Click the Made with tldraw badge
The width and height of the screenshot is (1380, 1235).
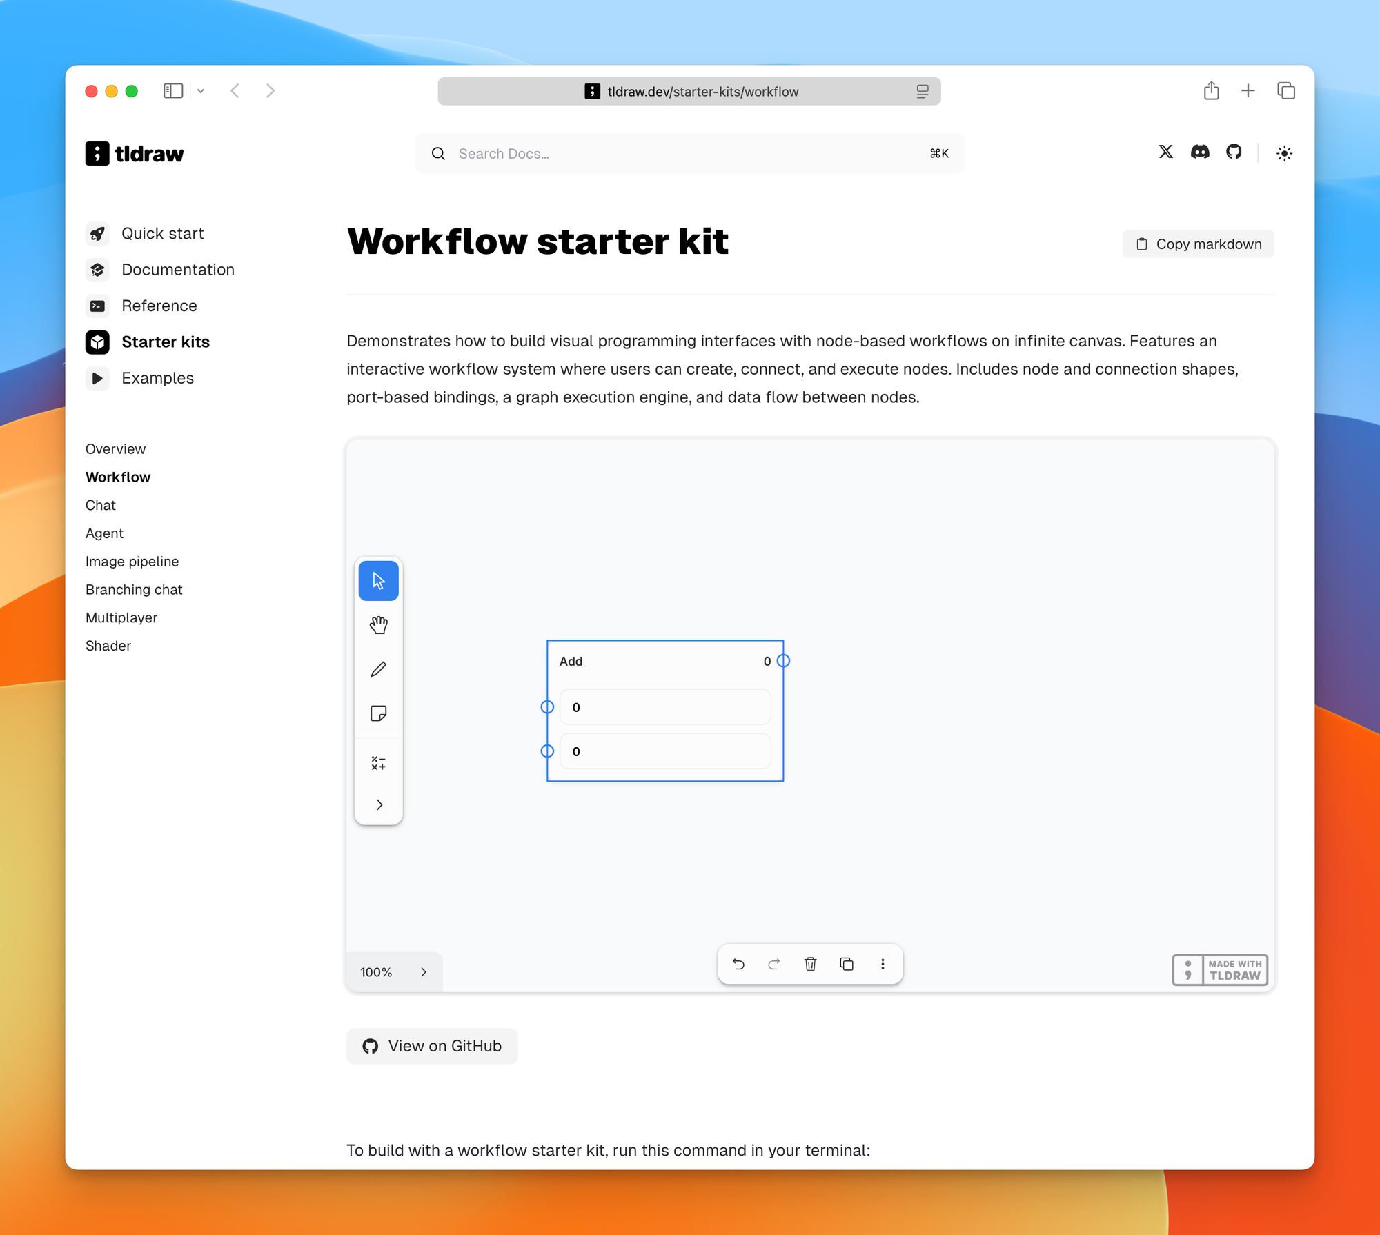(x=1220, y=969)
